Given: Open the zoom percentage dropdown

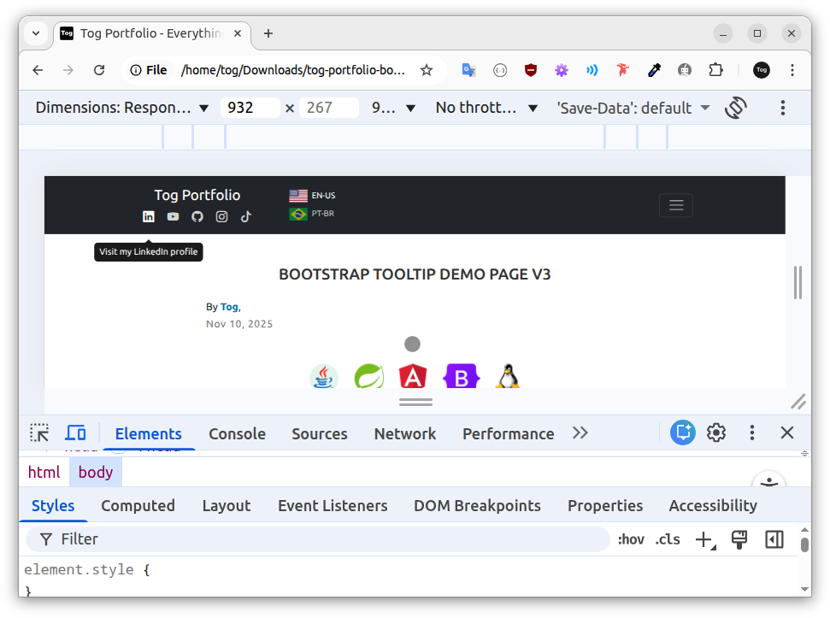Looking at the screenshot, I should (392, 108).
